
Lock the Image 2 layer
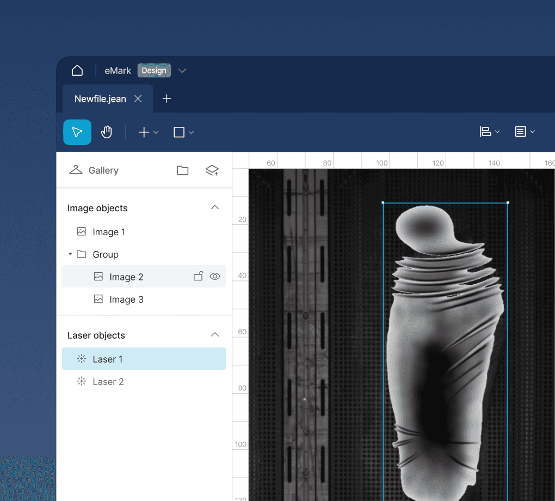pyautogui.click(x=198, y=276)
